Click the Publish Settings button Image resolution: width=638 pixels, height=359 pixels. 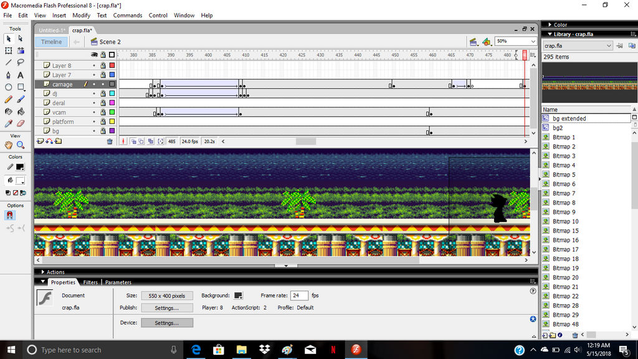click(x=167, y=308)
